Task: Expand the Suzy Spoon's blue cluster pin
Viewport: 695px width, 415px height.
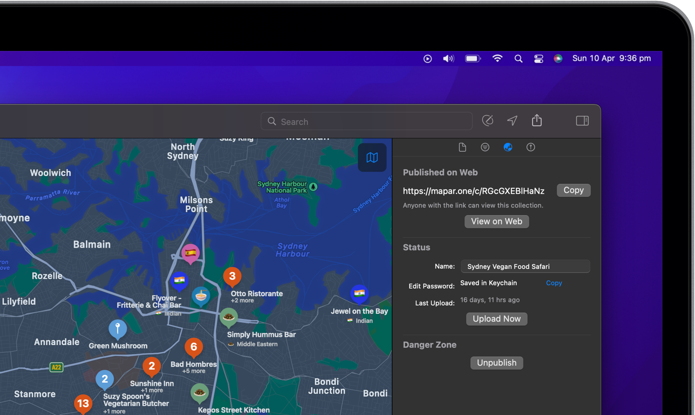Action: (105, 380)
